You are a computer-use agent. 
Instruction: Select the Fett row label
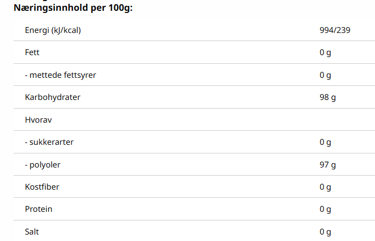[32, 52]
